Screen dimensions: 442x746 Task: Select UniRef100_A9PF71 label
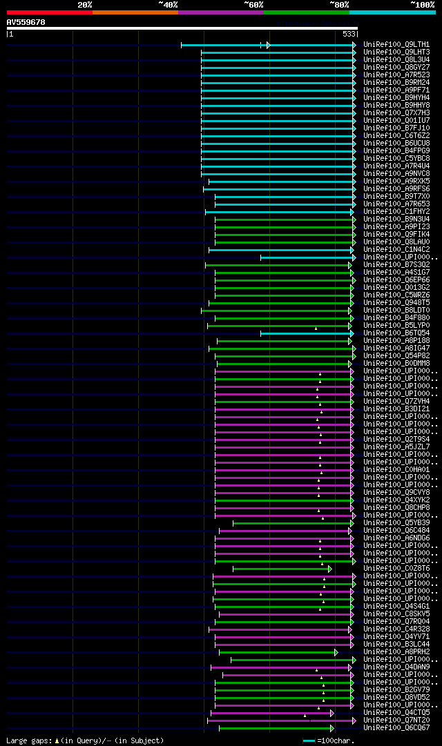[396, 90]
